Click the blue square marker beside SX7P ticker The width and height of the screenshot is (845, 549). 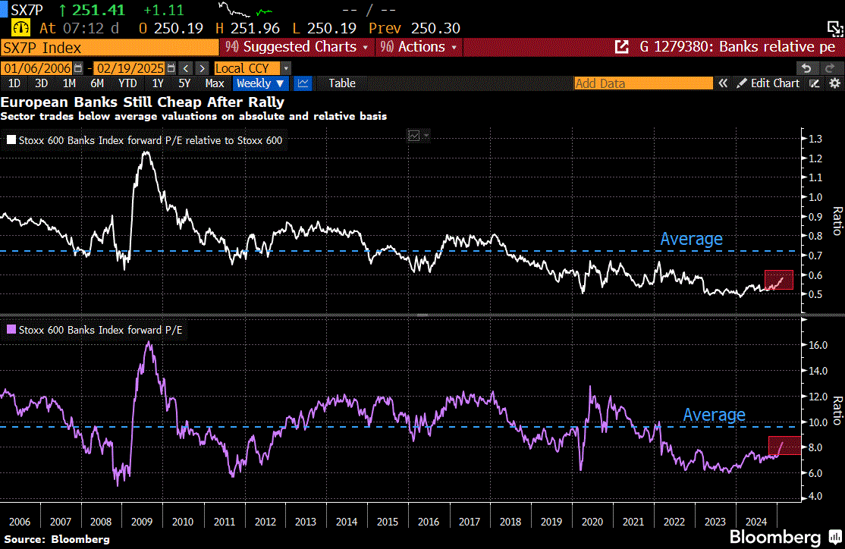coord(4,10)
